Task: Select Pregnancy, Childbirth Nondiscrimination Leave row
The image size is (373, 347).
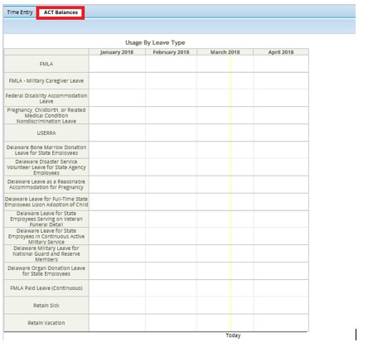Action: click(x=46, y=116)
